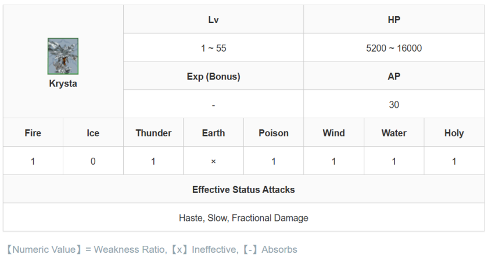The height and width of the screenshot is (262, 488).
Task: Select the Krysta name label
Action: coord(63,83)
